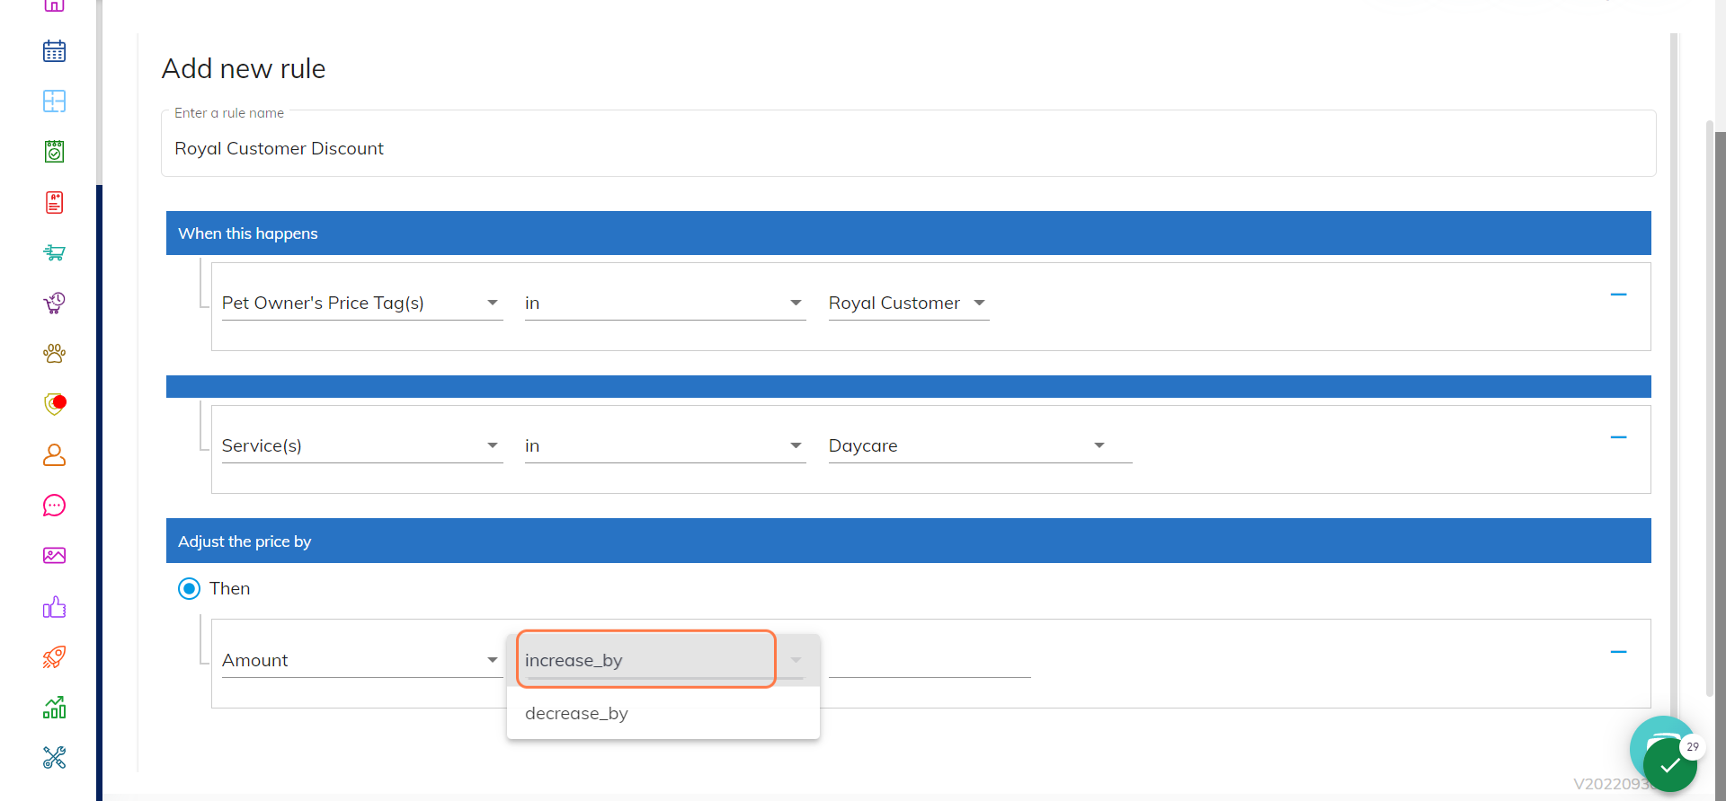The image size is (1726, 801).
Task: Open the paw print pets icon
Action: click(54, 354)
